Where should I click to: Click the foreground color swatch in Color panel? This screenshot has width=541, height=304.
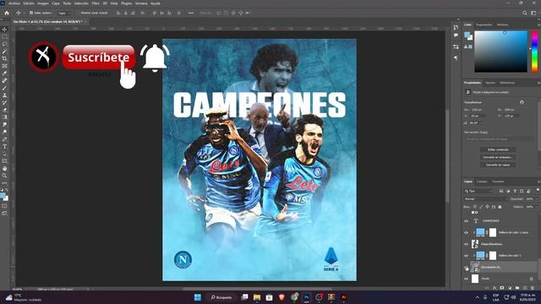(467, 35)
